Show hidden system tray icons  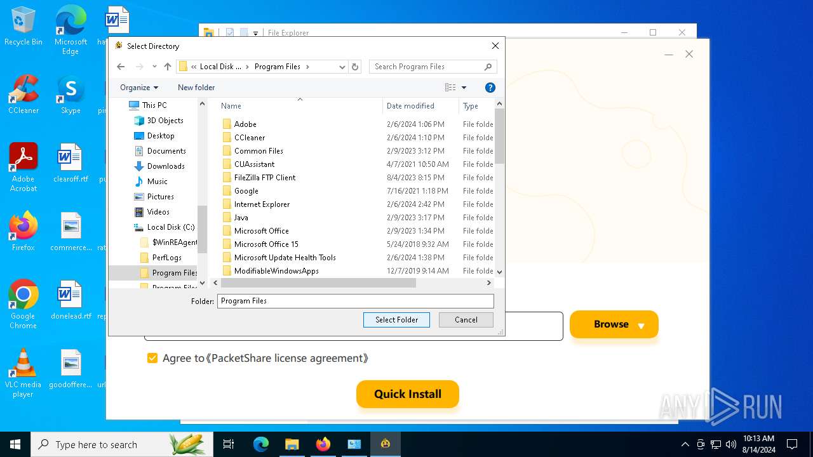(685, 444)
